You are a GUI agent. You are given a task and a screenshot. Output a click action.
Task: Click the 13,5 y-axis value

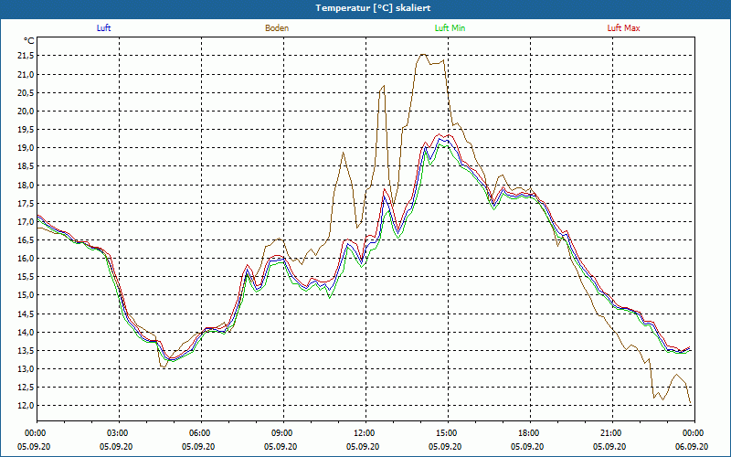(x=26, y=351)
